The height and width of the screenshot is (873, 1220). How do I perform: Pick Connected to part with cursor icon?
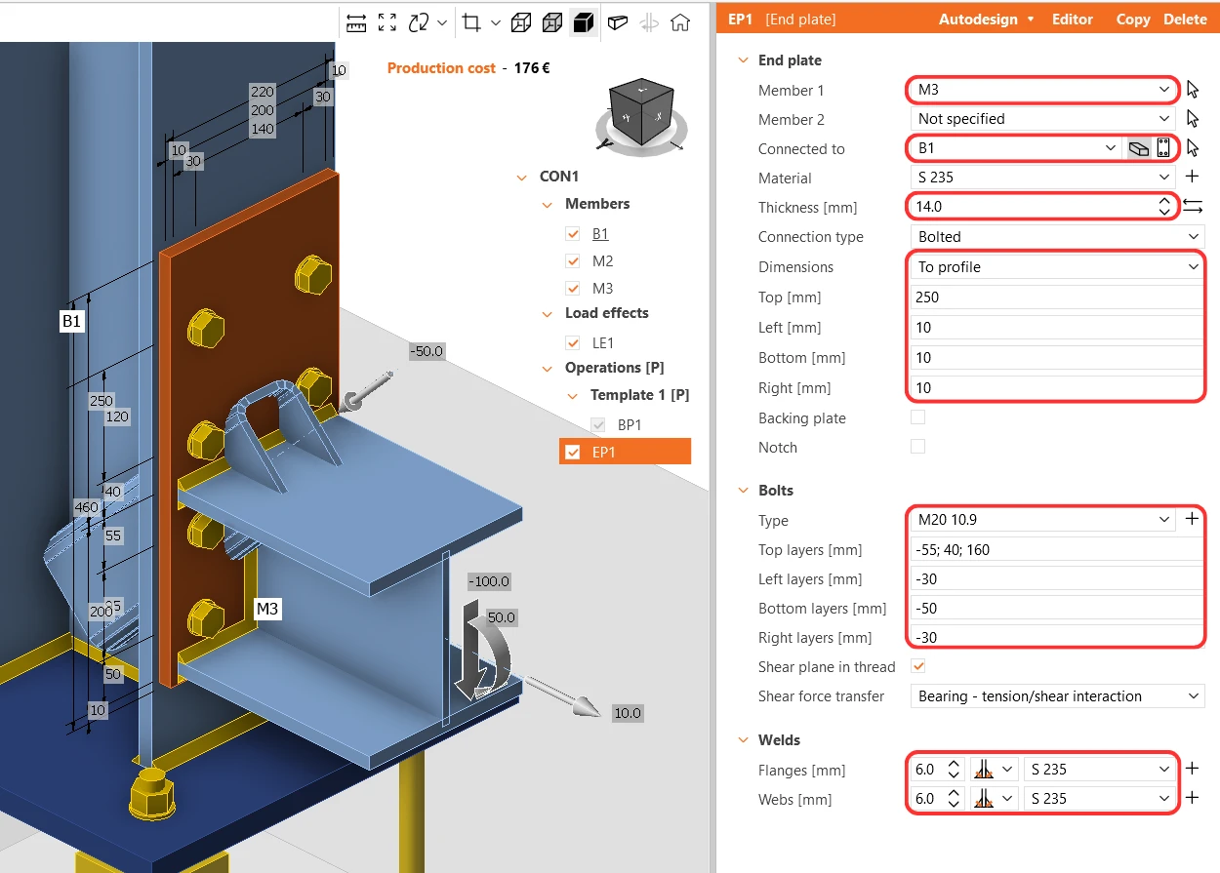point(1192,148)
